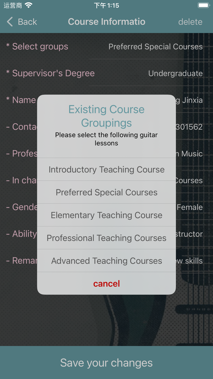The image size is (213, 379).
Task: Tap the Course Information page title
Action: click(106, 22)
